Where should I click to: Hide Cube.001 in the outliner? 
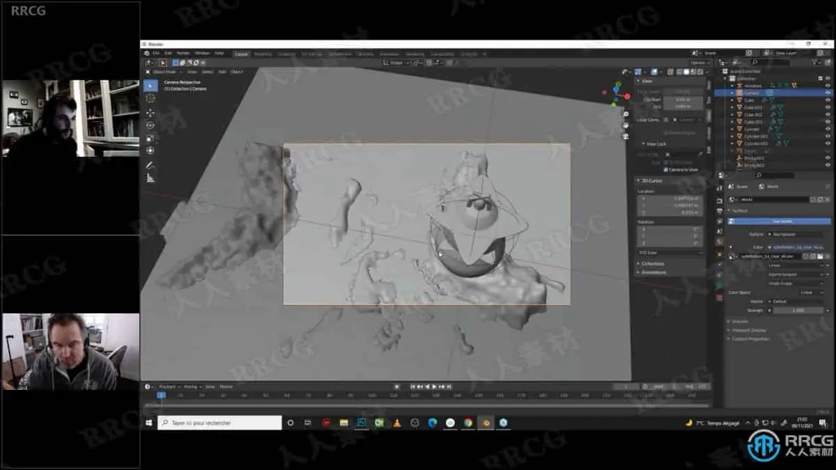tap(828, 107)
